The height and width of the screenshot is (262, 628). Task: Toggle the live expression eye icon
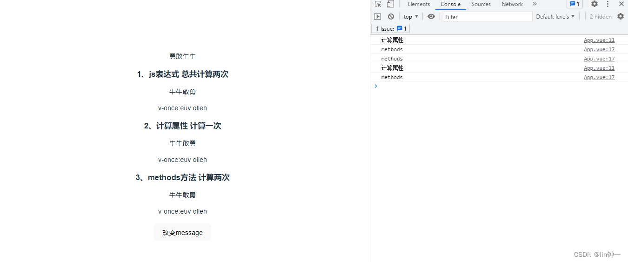[x=431, y=17]
